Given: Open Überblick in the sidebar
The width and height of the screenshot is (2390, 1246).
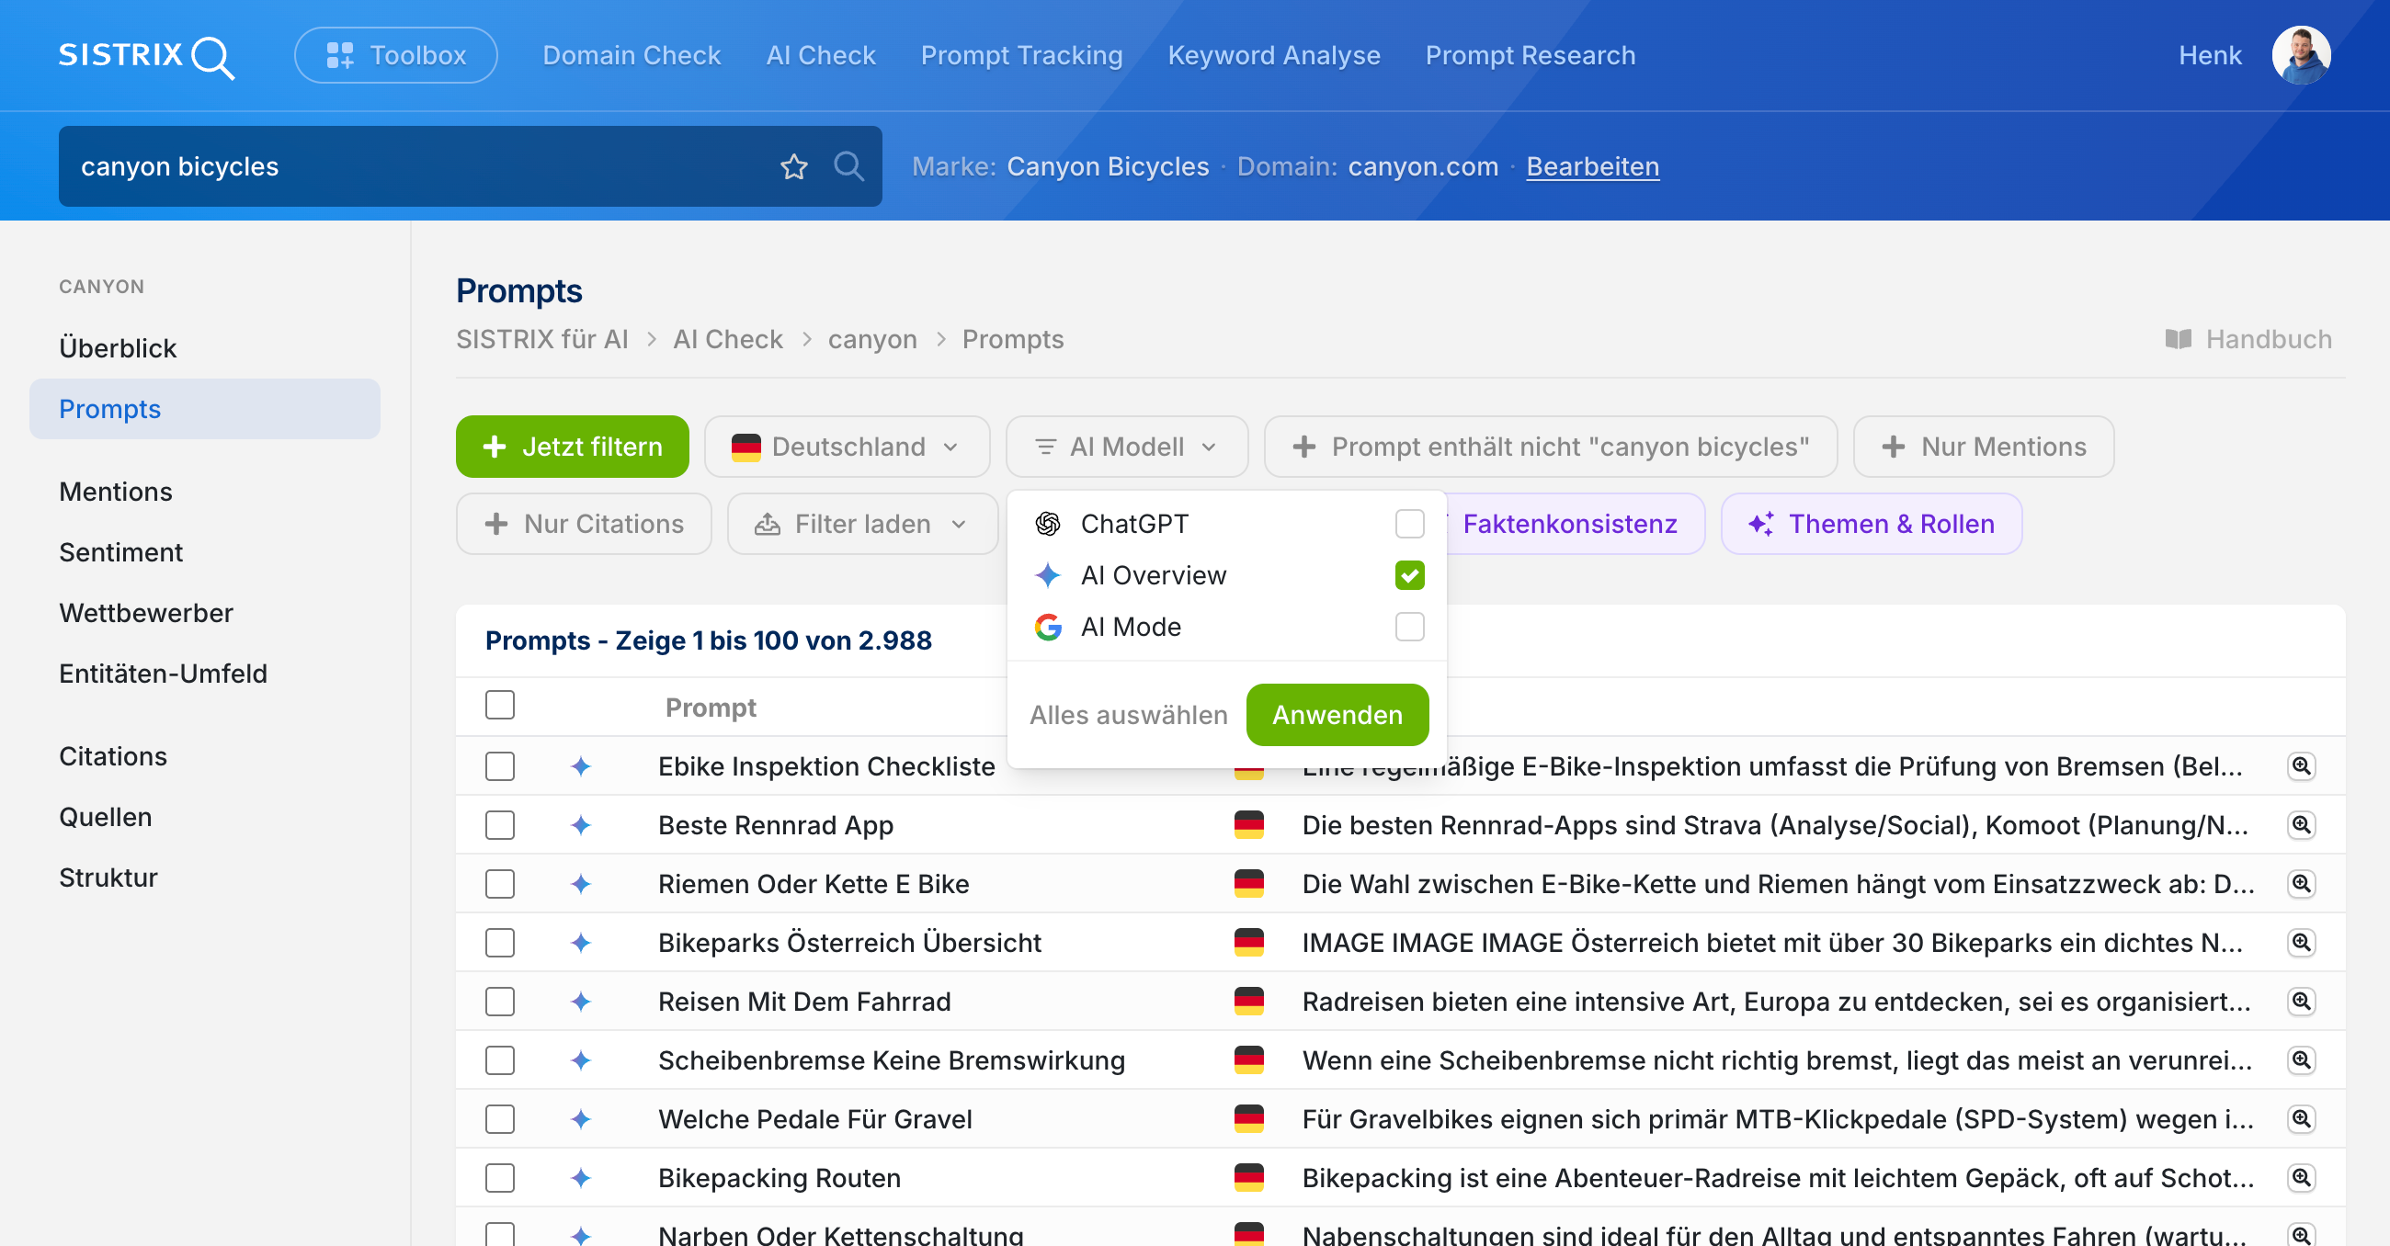Looking at the screenshot, I should click(117, 348).
